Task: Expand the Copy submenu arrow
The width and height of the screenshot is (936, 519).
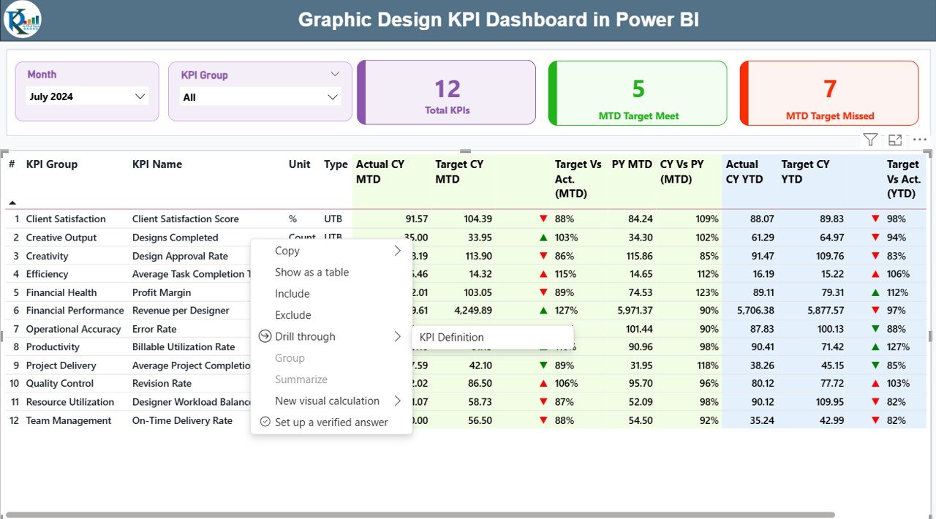Action: coord(398,250)
